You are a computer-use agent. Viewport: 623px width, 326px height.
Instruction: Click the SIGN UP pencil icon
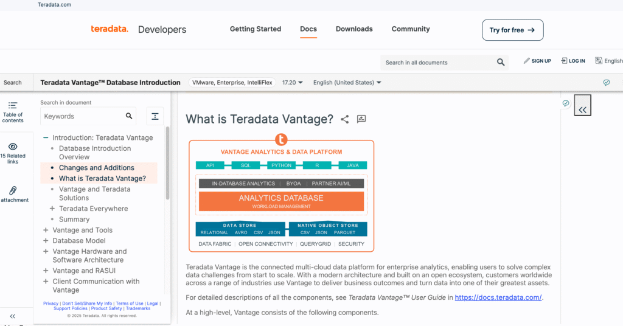[526, 61]
